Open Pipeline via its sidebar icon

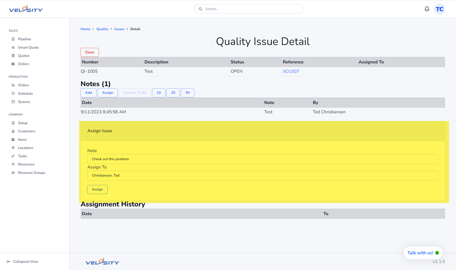(13, 39)
